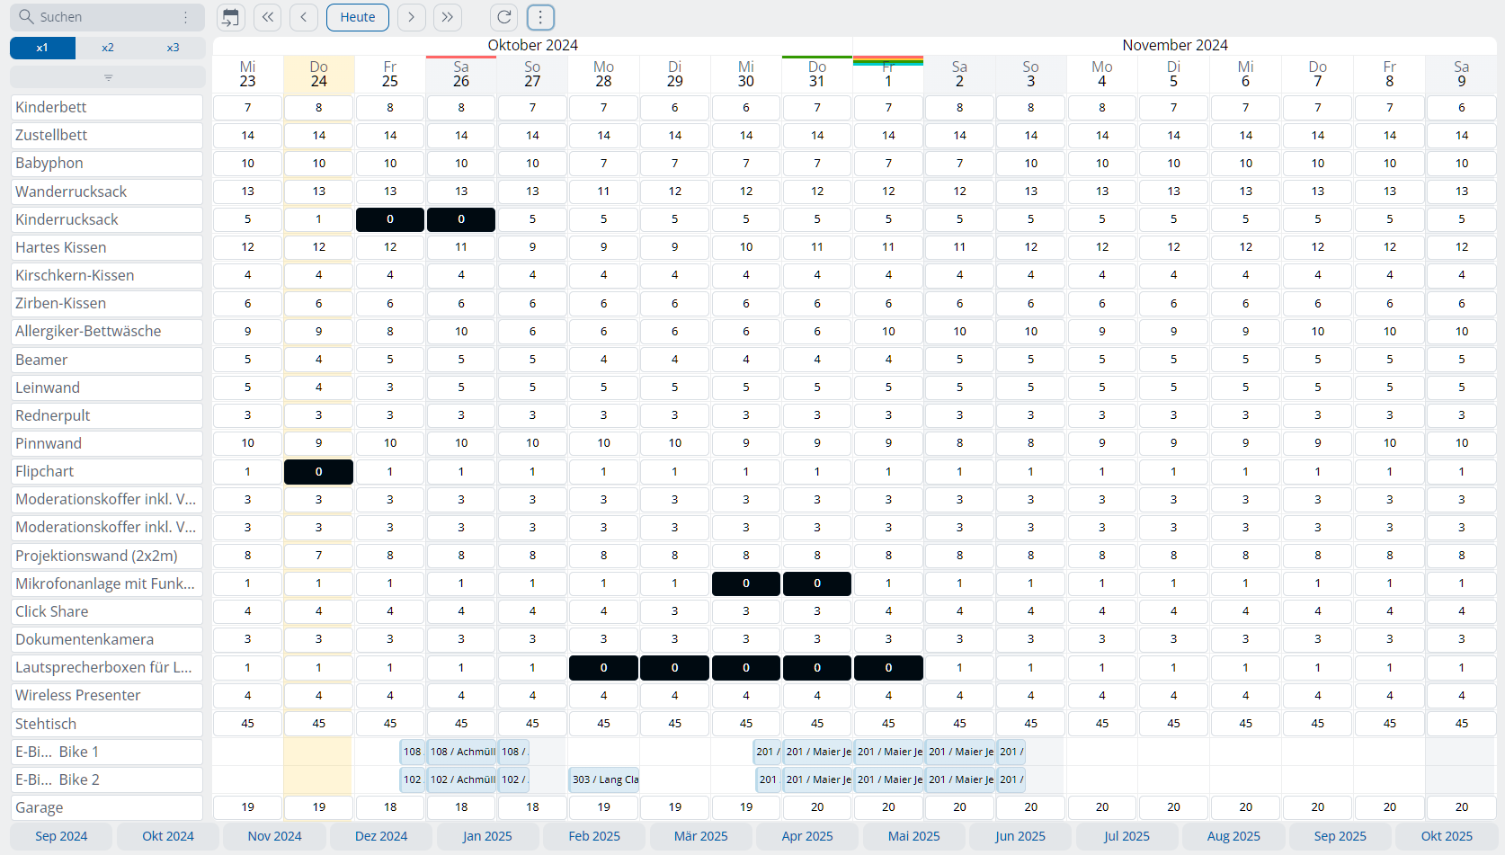Open the search field three-dot options
The width and height of the screenshot is (1505, 855).
[186, 17]
